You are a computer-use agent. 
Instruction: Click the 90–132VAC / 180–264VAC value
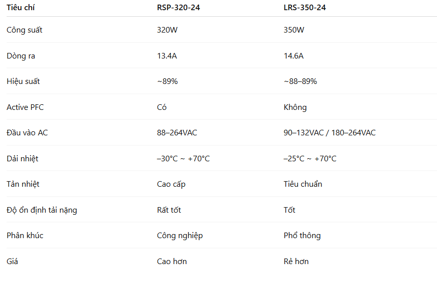point(330,133)
